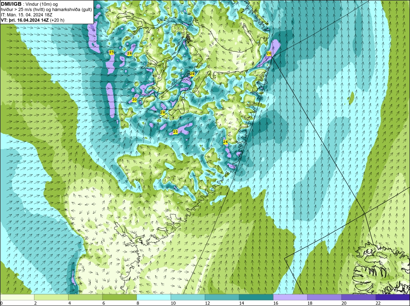Pick the 6–8 m/s olive green legend color
This screenshot has height=306, width=410.
(x=119, y=297)
